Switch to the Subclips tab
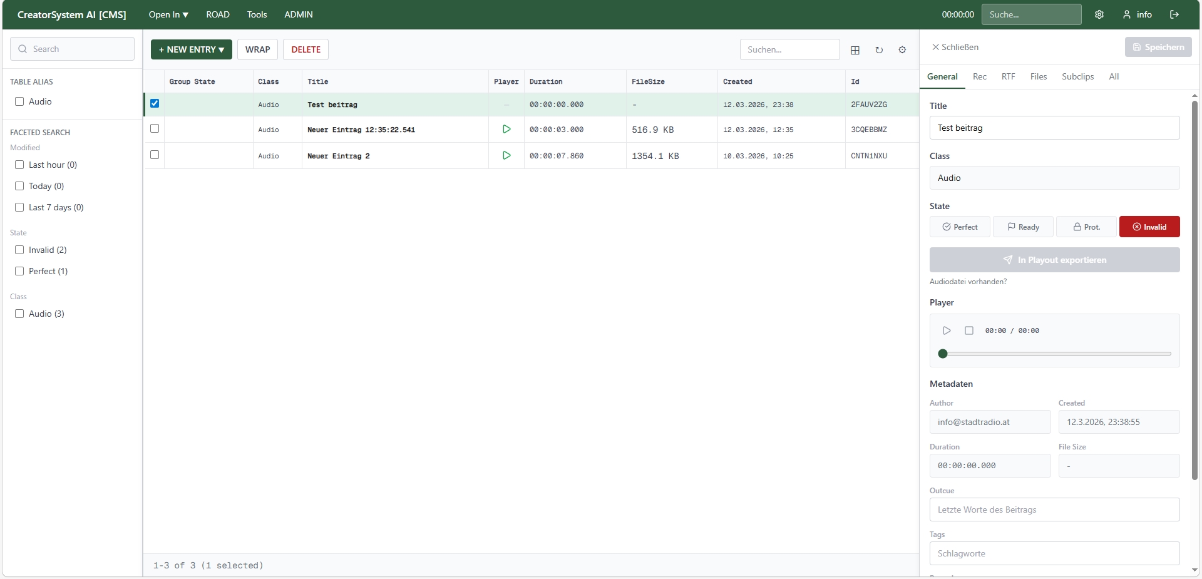The image size is (1202, 579). (x=1077, y=76)
